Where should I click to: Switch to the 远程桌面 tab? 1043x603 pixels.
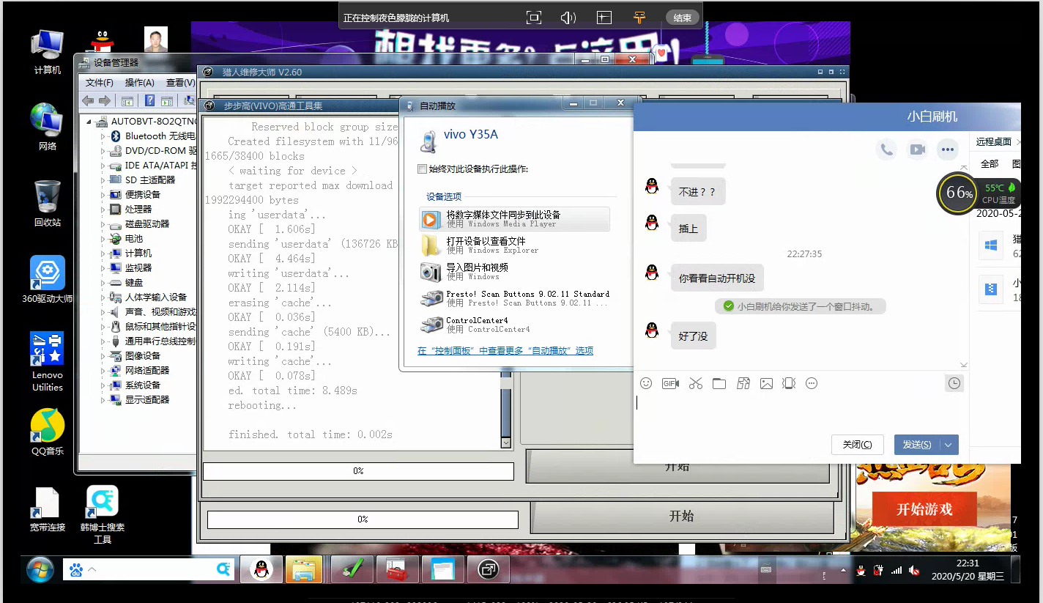click(994, 141)
